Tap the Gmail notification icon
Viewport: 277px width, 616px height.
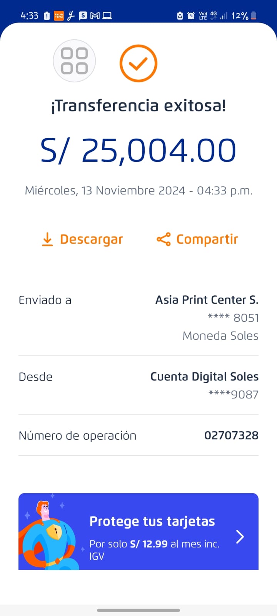(x=95, y=16)
